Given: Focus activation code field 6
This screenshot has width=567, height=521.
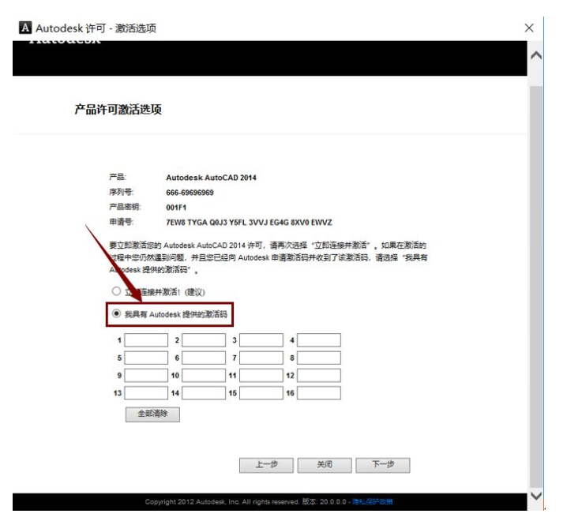Looking at the screenshot, I should click(204, 358).
